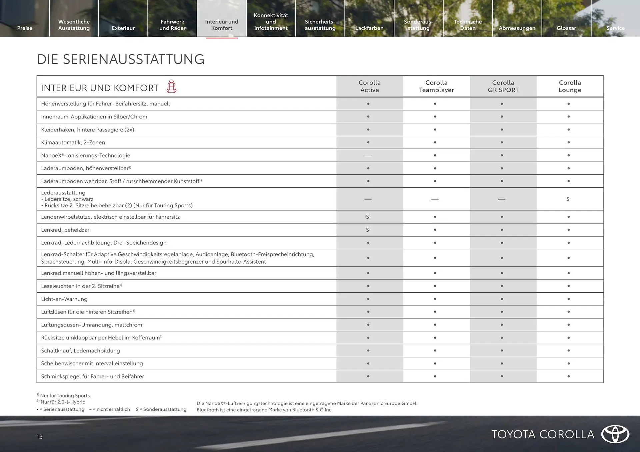Click the Corolla GR SPORT column header
Viewport: 640px width, 452px height.
click(x=503, y=86)
